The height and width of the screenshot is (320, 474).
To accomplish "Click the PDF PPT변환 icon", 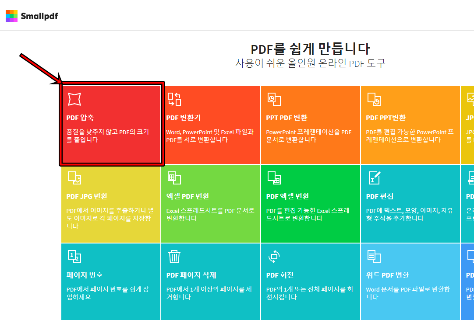I will click(374, 99).
